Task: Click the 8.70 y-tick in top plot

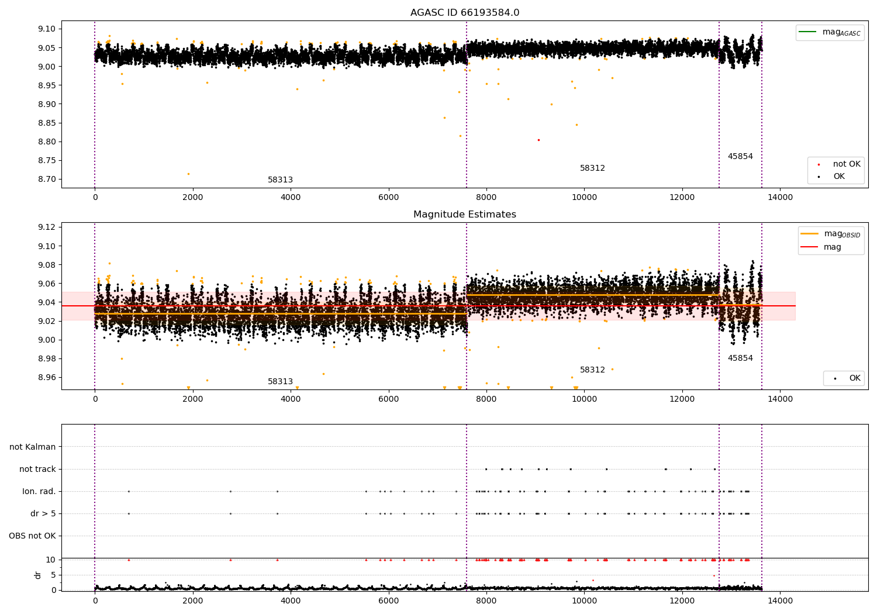Action: (x=47, y=180)
